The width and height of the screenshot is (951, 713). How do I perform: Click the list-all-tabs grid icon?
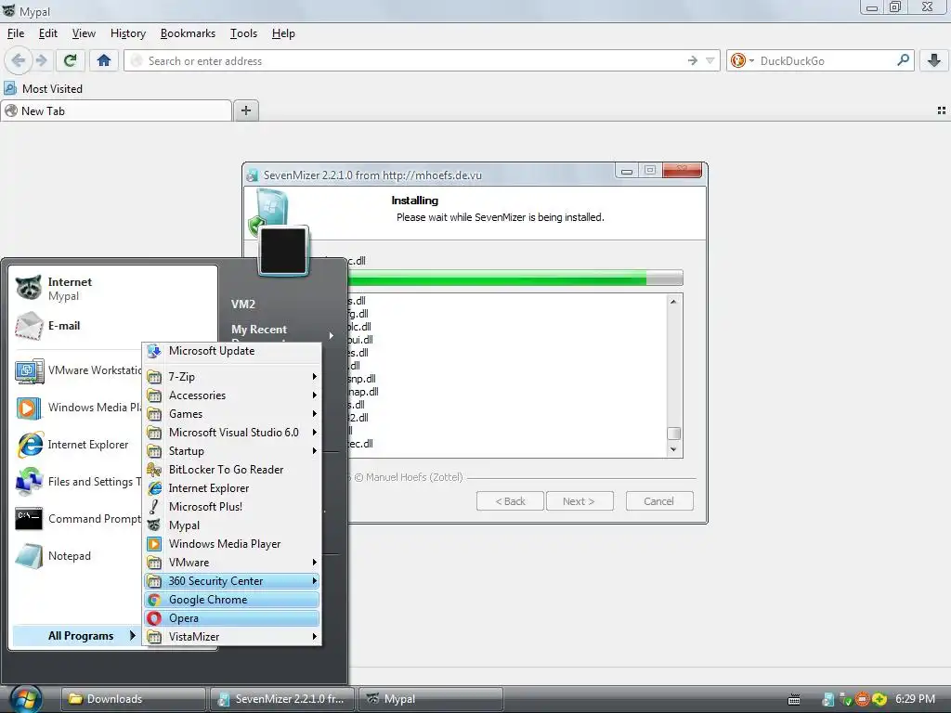pos(942,110)
